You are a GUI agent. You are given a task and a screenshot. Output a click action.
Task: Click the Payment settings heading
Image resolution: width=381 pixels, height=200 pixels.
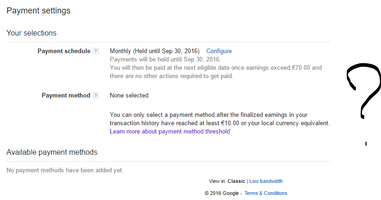[x=38, y=11]
